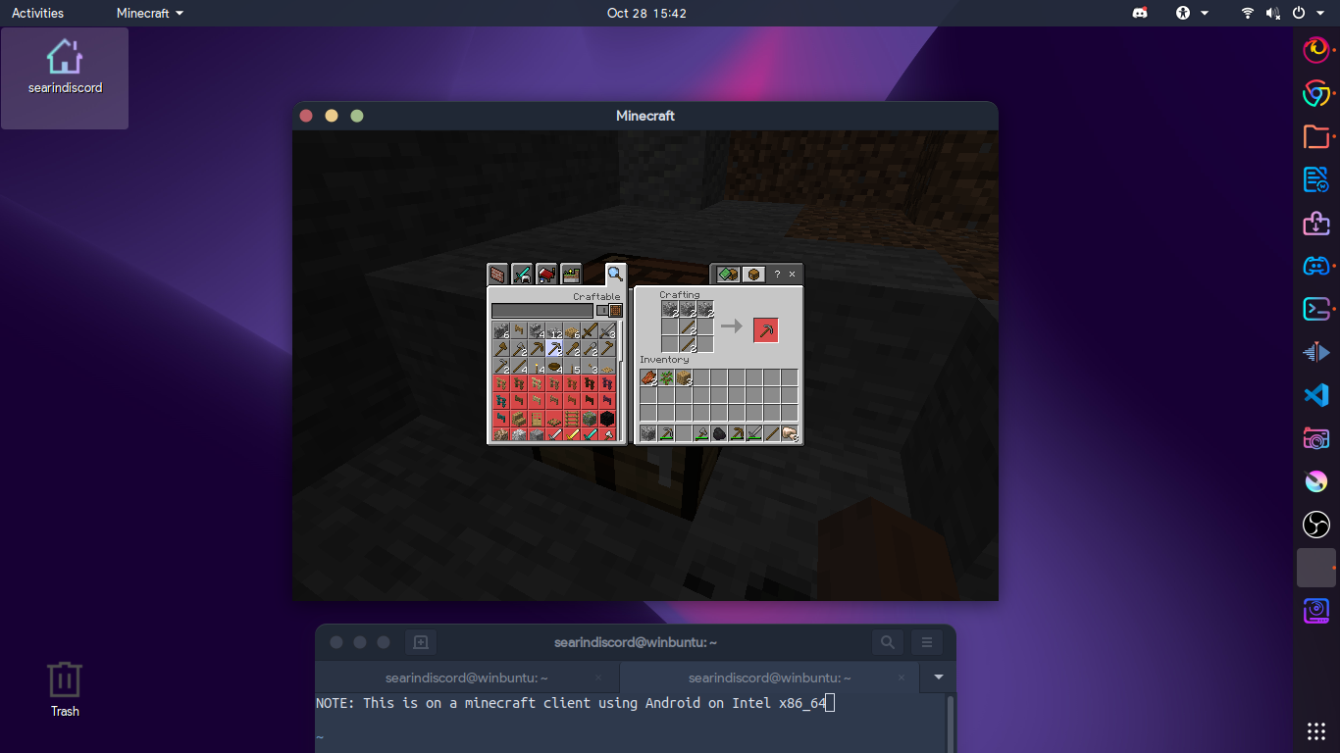Launch Visual Studio Code from the dock
The image size is (1340, 753).
pyautogui.click(x=1316, y=395)
